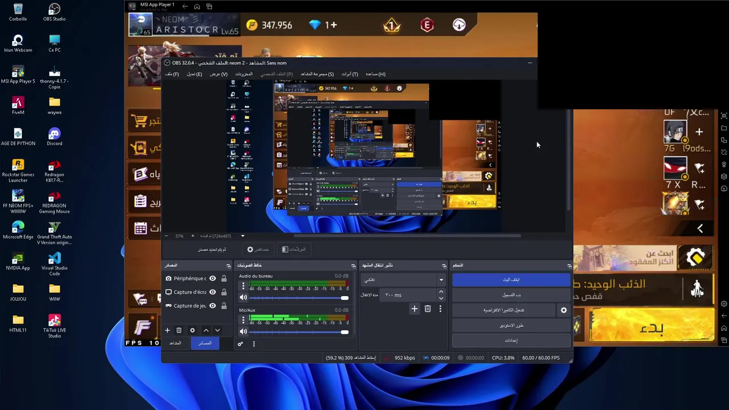
Task: Open audio mixer three-dot menu
Action: click(254, 344)
